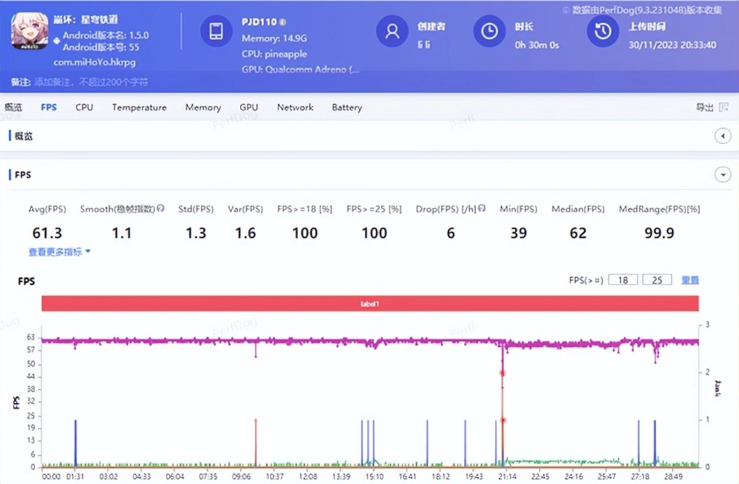Screen dimensions: 739x484
Task: Click the Var(FPS) value 1.6
Action: tap(246, 233)
